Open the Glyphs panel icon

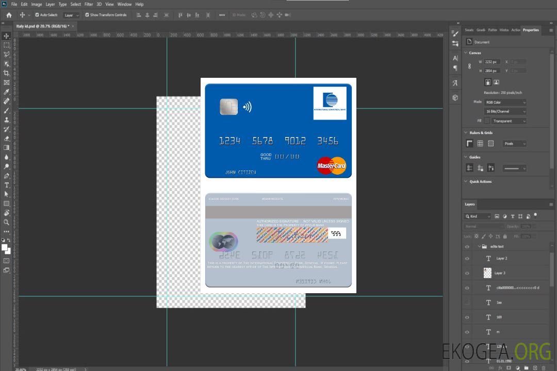tap(455, 83)
